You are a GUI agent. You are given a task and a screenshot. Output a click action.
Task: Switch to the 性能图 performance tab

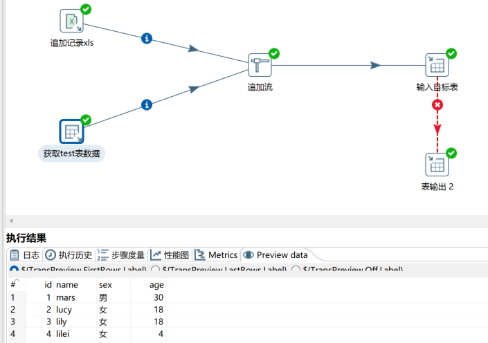point(170,255)
